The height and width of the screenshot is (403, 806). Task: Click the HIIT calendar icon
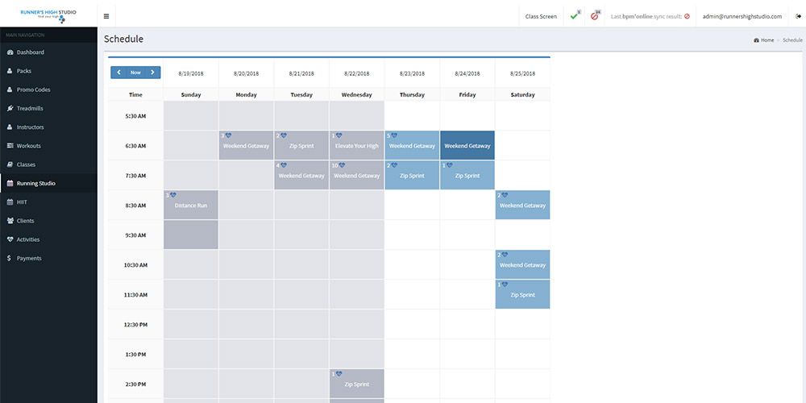click(x=10, y=202)
